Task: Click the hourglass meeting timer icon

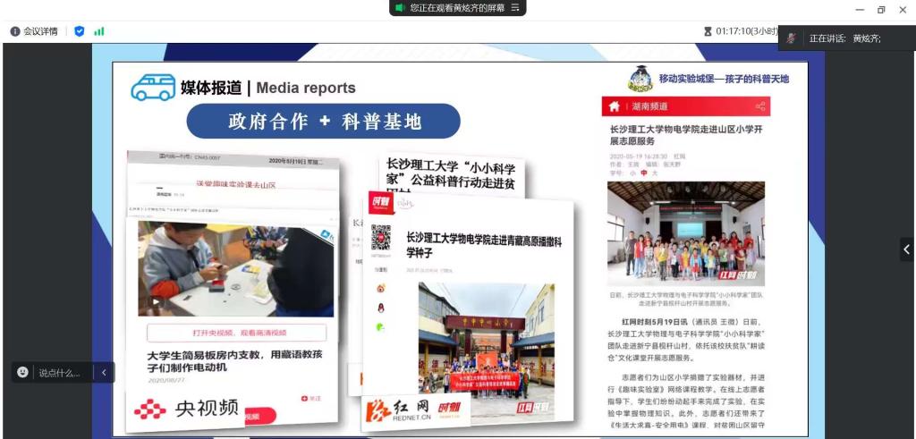Action: pyautogui.click(x=708, y=31)
